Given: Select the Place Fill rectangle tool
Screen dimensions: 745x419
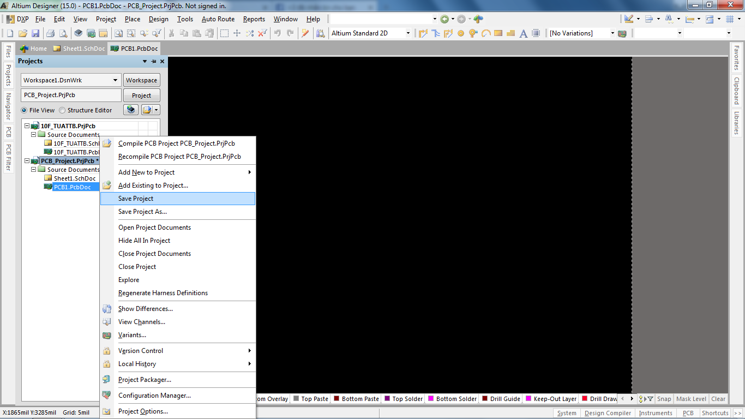Looking at the screenshot, I should pyautogui.click(x=498, y=33).
